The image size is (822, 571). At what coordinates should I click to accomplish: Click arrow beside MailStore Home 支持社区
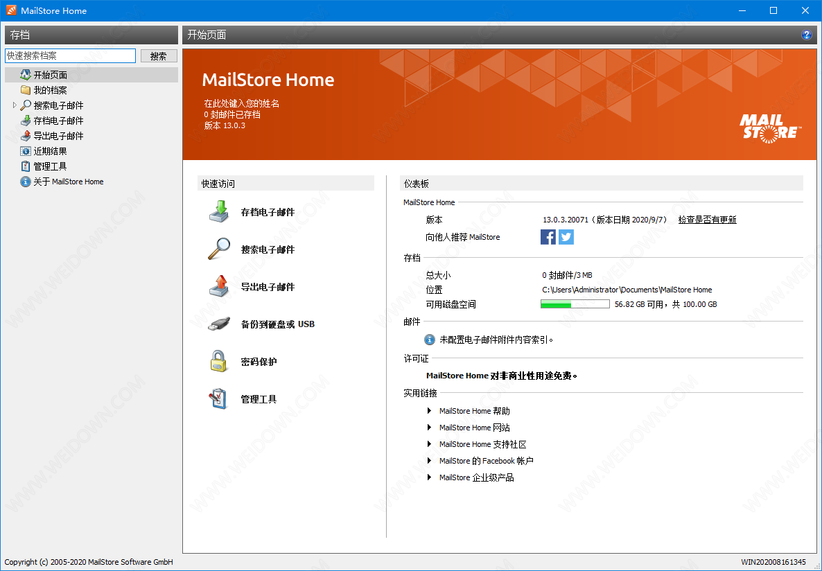[x=429, y=444]
